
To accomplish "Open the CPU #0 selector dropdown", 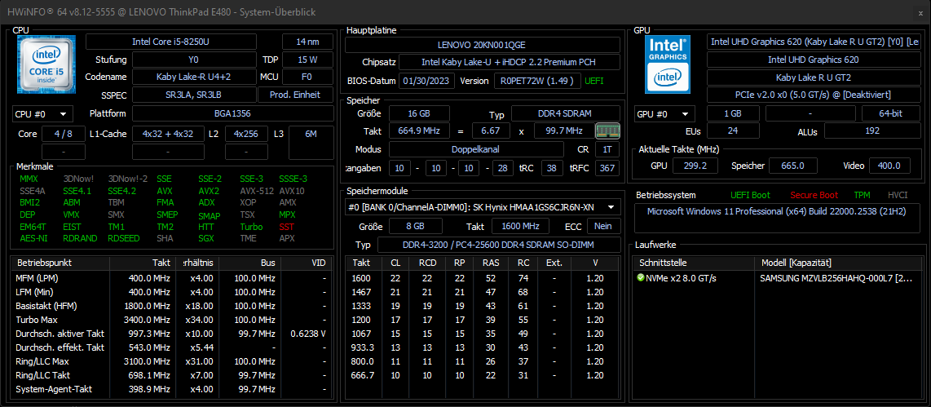I will tap(42, 114).
